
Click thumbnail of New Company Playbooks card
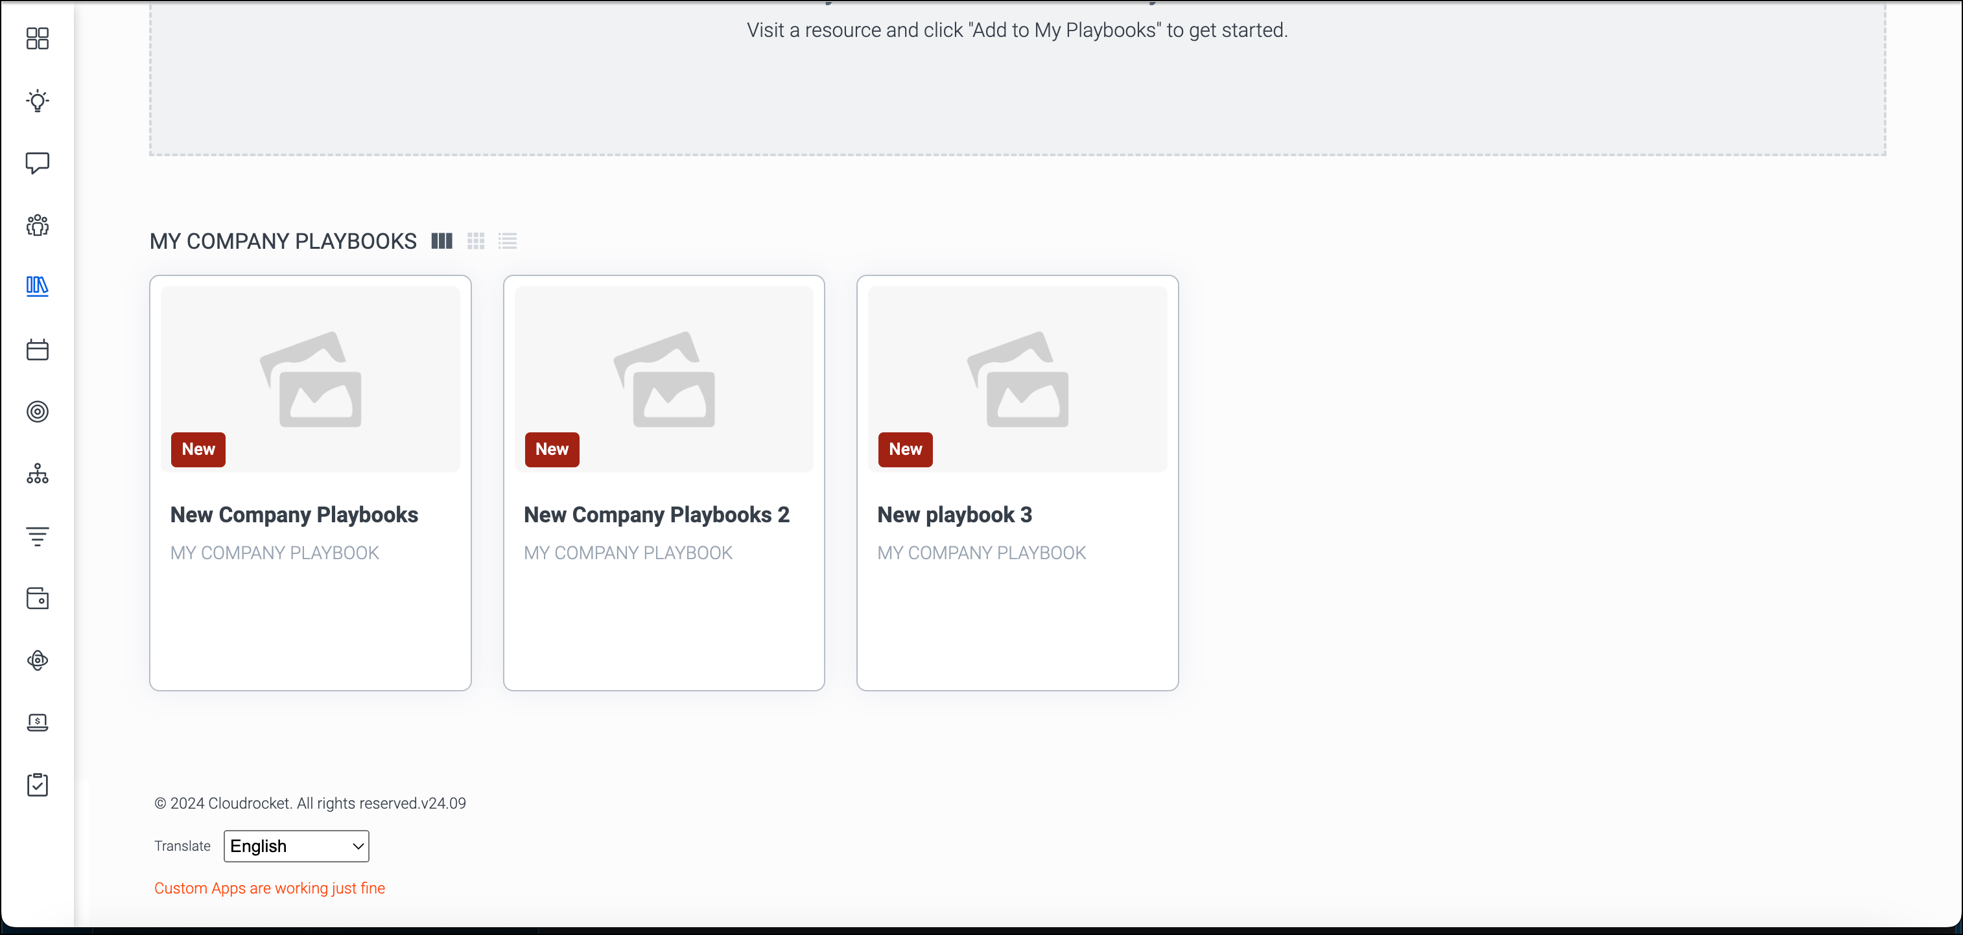[x=310, y=379]
